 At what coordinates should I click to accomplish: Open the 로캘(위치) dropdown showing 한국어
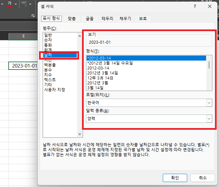tap(149, 103)
